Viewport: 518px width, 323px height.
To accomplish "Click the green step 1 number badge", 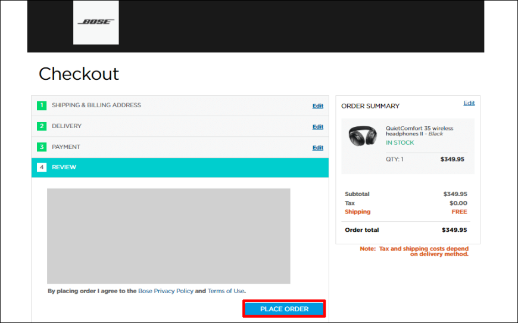I will point(42,105).
